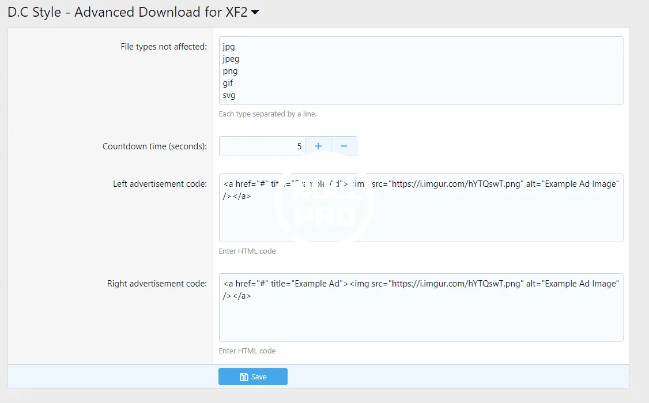Click the floppy disk icon on Save
Viewport: 649px width, 403px height.
[244, 377]
